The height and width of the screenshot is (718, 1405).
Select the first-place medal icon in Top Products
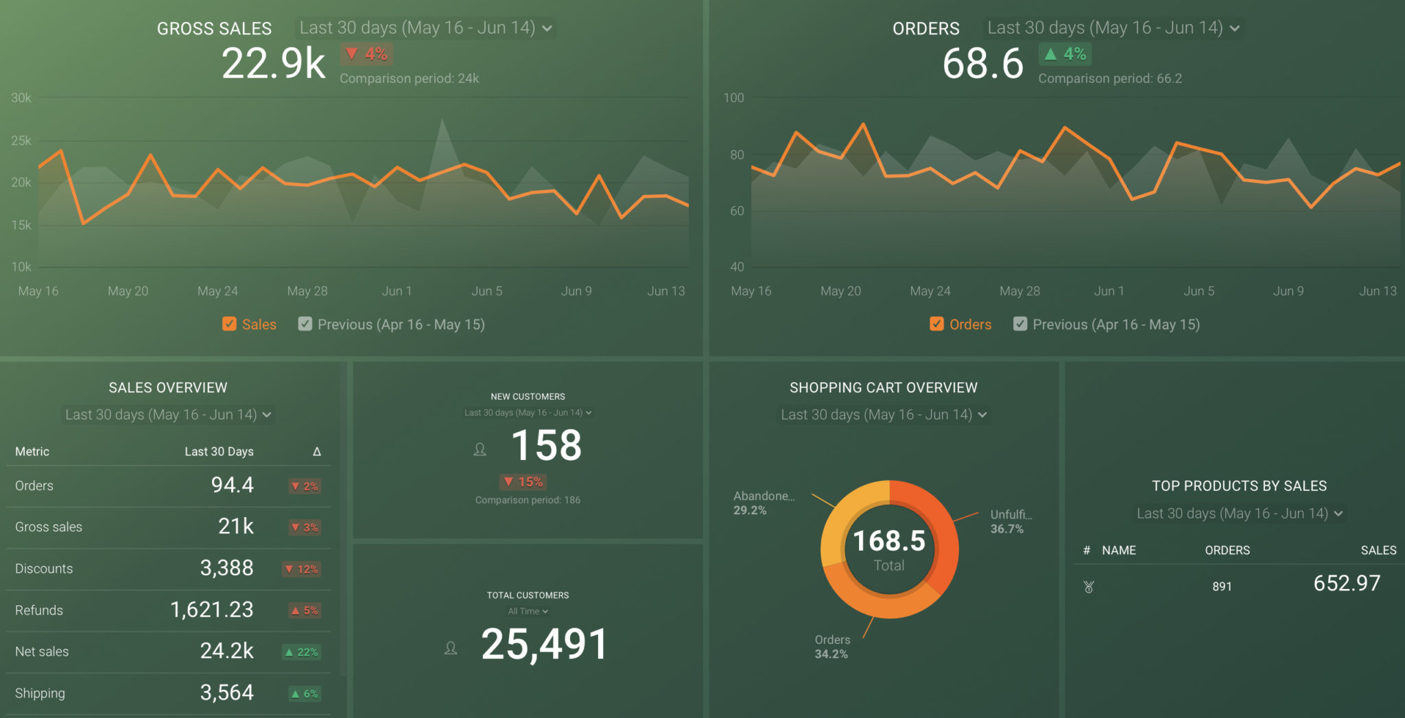click(x=1089, y=586)
